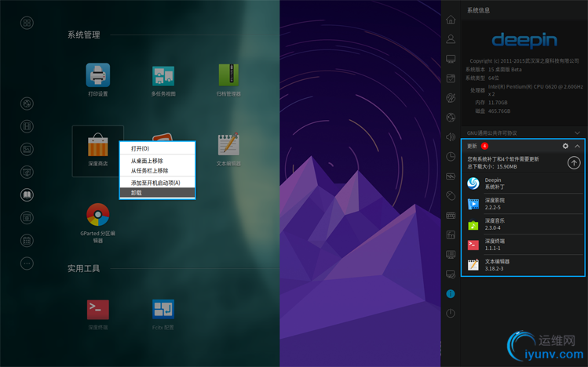Open personalization palette icon
The width and height of the screenshot is (588, 367).
click(451, 98)
